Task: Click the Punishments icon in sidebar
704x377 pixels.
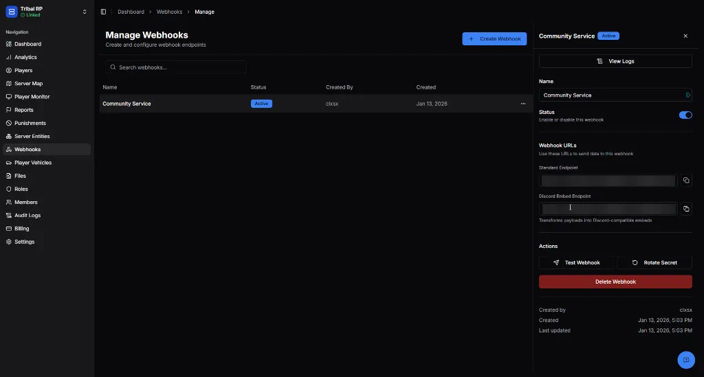Action: click(x=8, y=123)
